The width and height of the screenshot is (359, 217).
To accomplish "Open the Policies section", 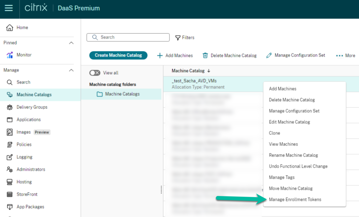I will pyautogui.click(x=24, y=144).
